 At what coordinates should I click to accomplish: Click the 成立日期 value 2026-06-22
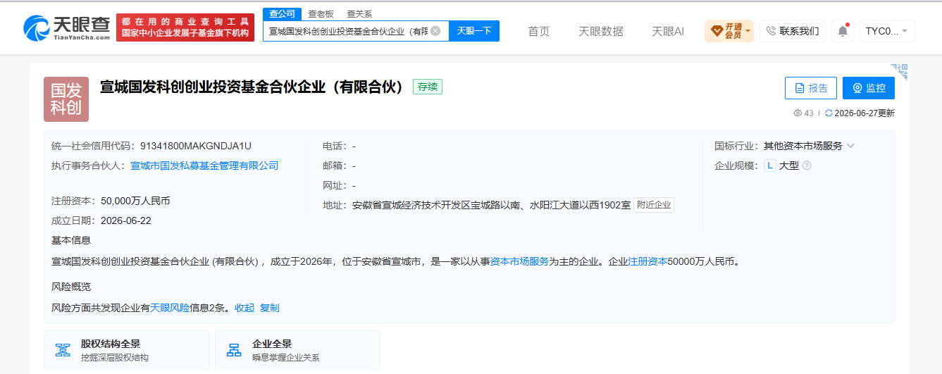coord(126,220)
